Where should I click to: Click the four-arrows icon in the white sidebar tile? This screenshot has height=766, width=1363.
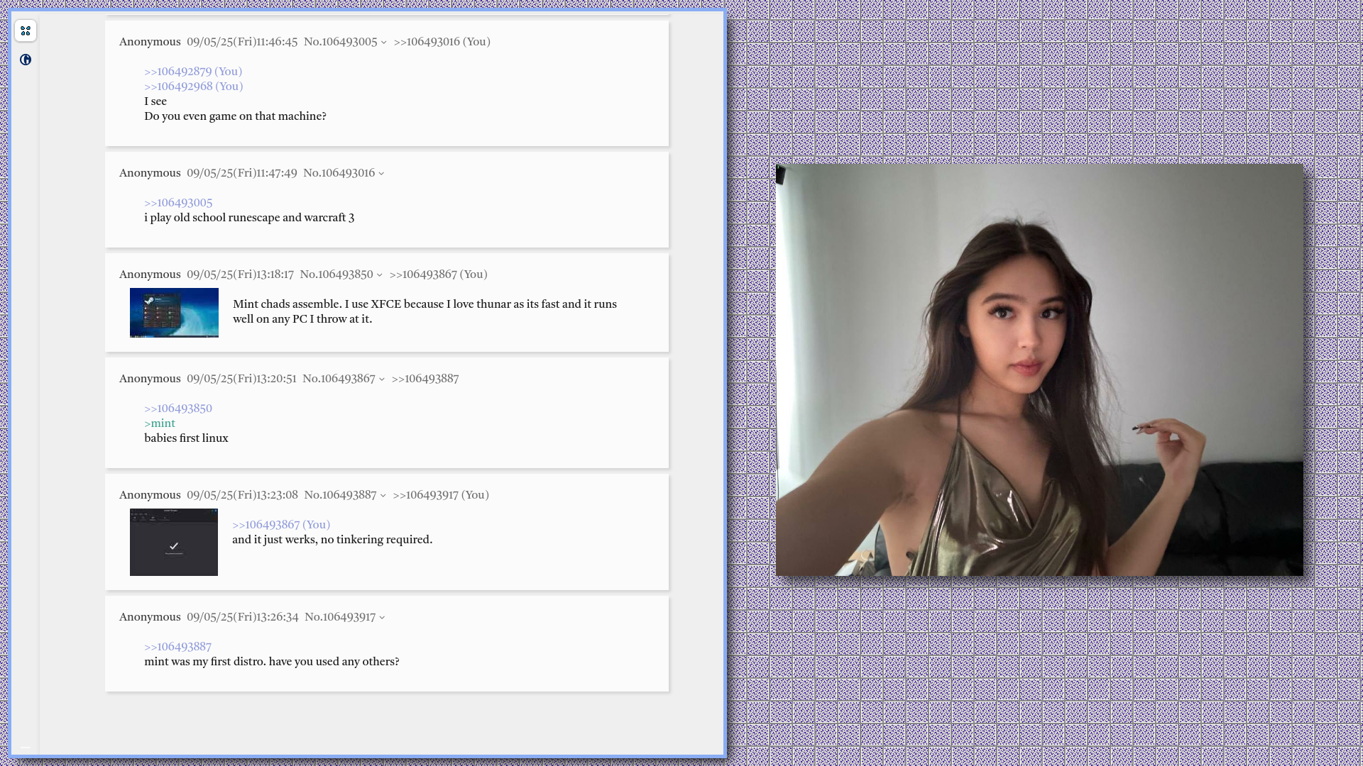26,30
